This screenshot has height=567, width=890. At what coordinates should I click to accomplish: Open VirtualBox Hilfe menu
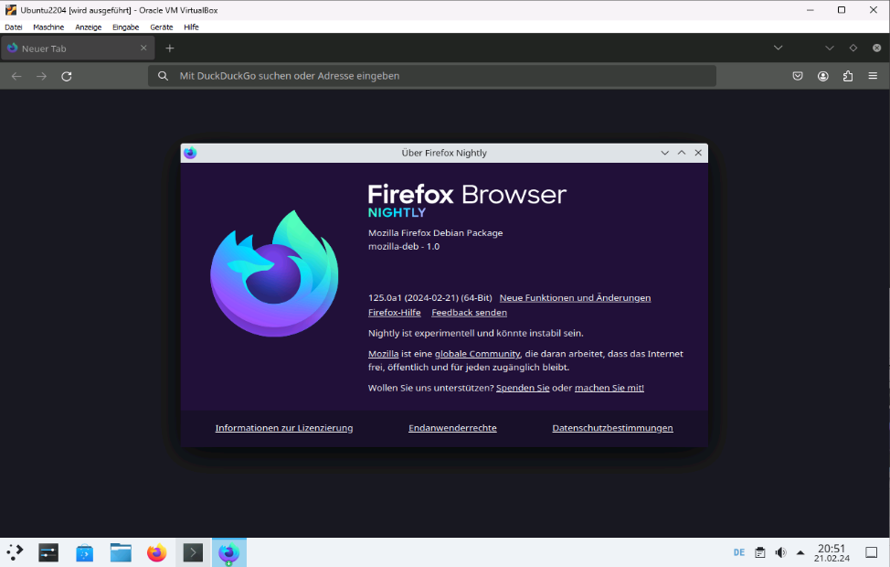coord(191,27)
